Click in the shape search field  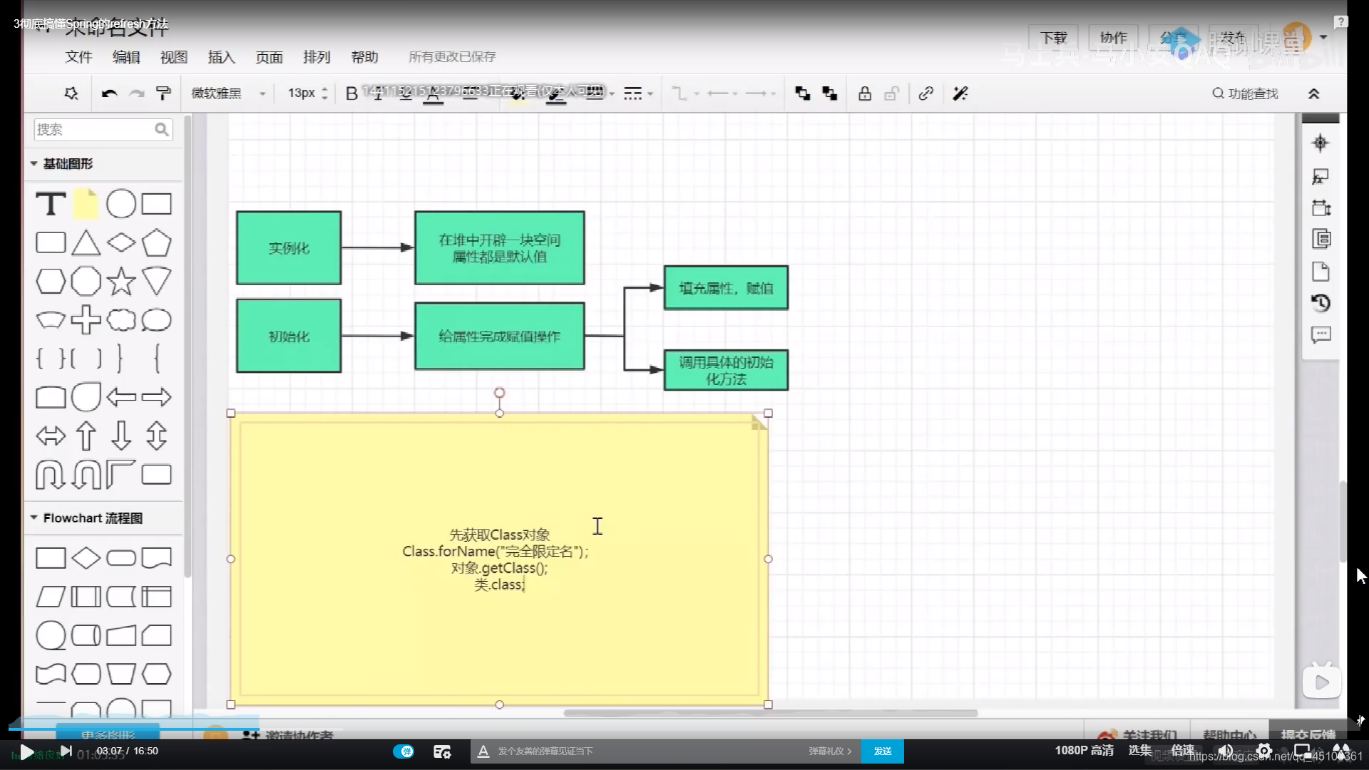coord(103,130)
